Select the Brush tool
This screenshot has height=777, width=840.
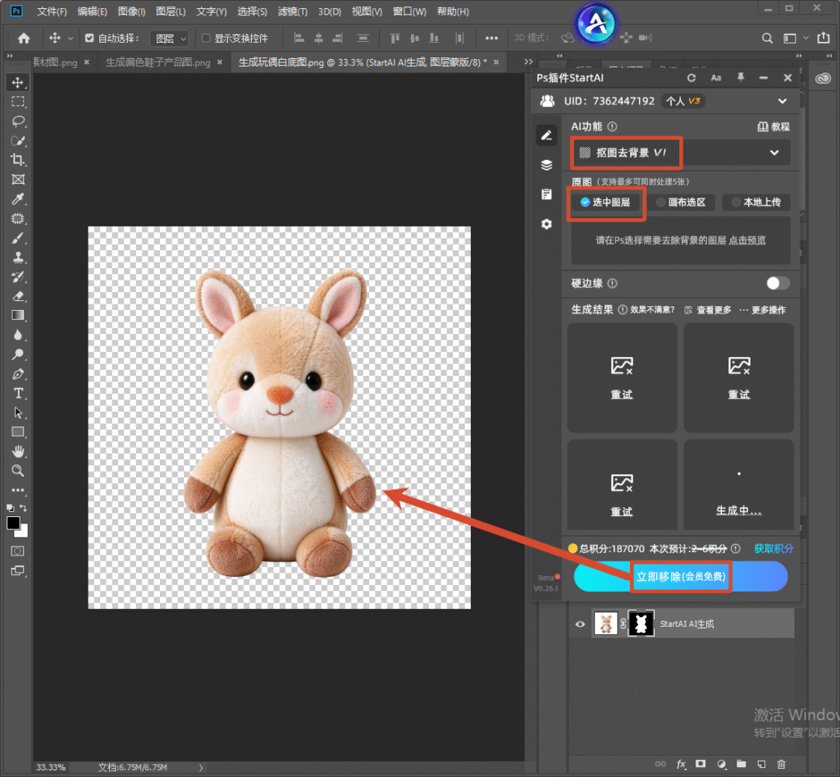(18, 238)
